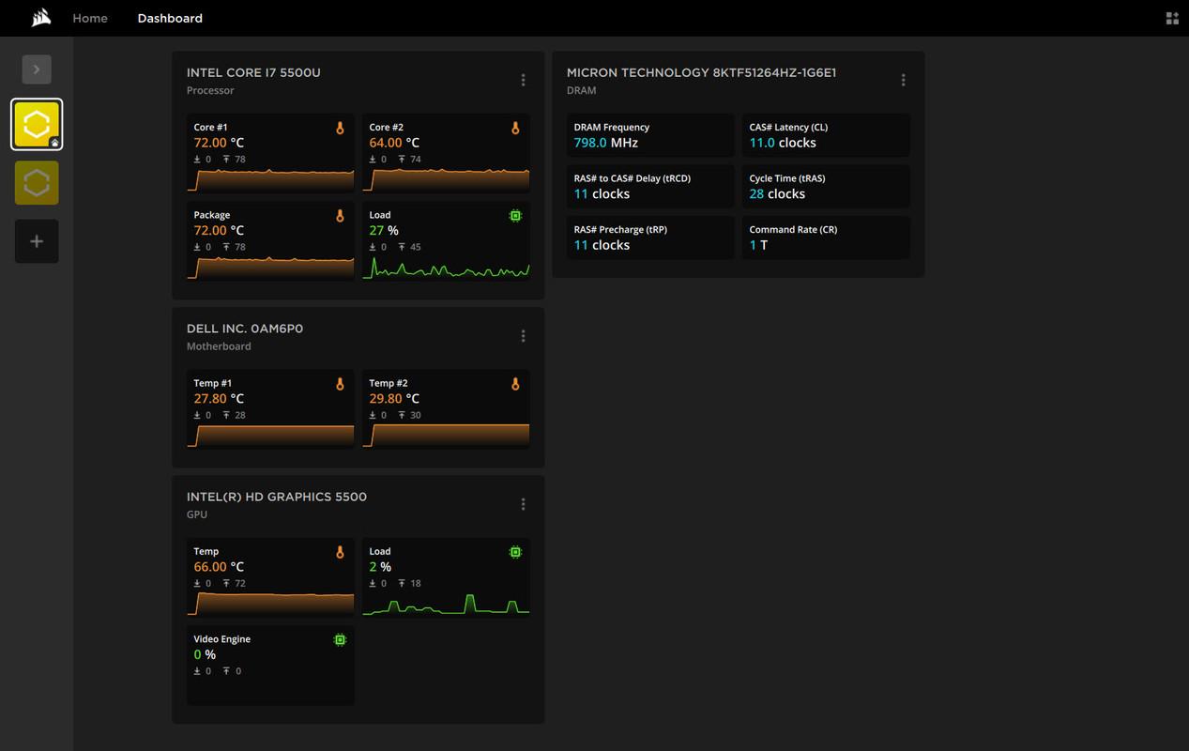Image resolution: width=1189 pixels, height=751 pixels.
Task: Click the Command Rate value "1 T"
Action: pos(758,245)
